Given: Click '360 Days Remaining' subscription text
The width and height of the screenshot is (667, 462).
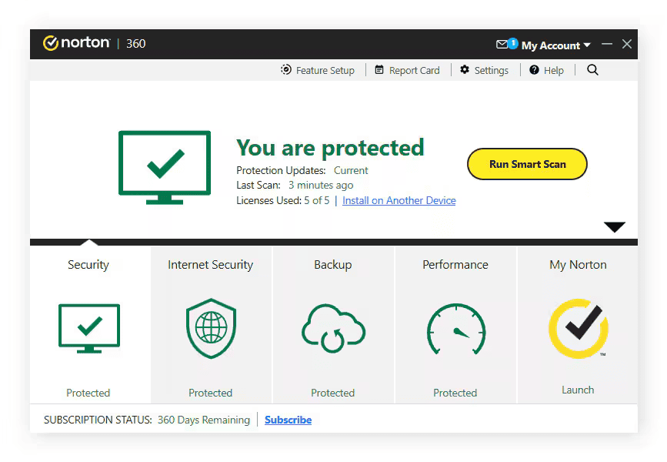Looking at the screenshot, I should pyautogui.click(x=204, y=420).
